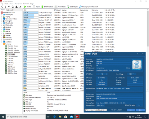
Task: Collapse the Sebesség tree node
Action: (2, 44)
